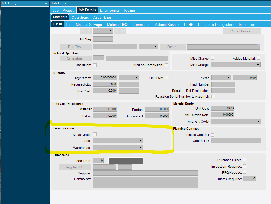The height and width of the screenshot is (204, 271).
Task: Open the Scrap type dropdown
Action: coord(221,78)
